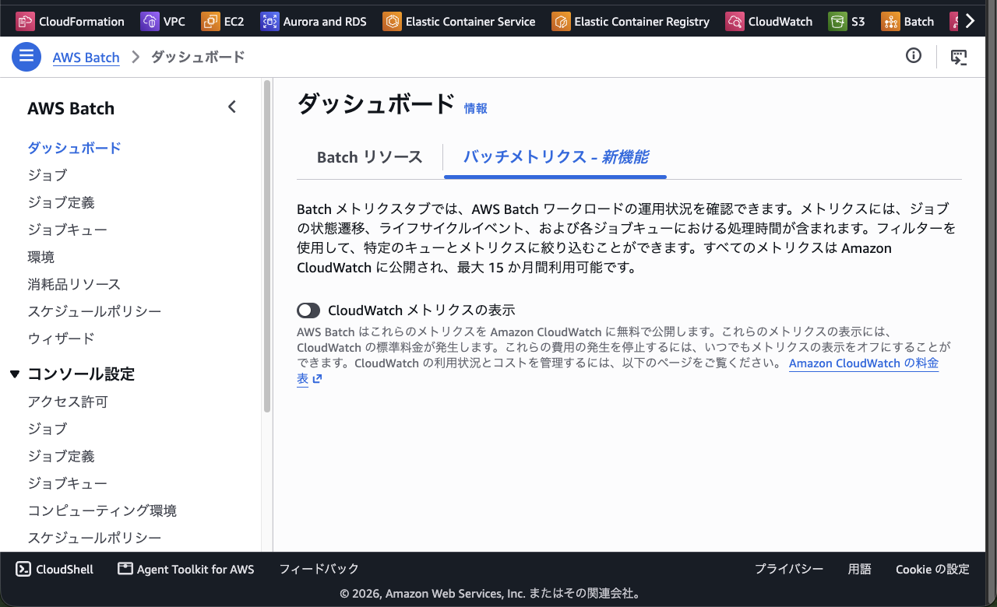Open the VPC service shortcut
The width and height of the screenshot is (997, 607).
click(x=163, y=21)
